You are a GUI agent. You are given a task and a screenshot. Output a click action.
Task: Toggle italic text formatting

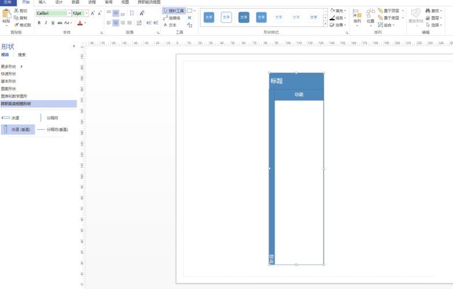[x=46, y=23]
